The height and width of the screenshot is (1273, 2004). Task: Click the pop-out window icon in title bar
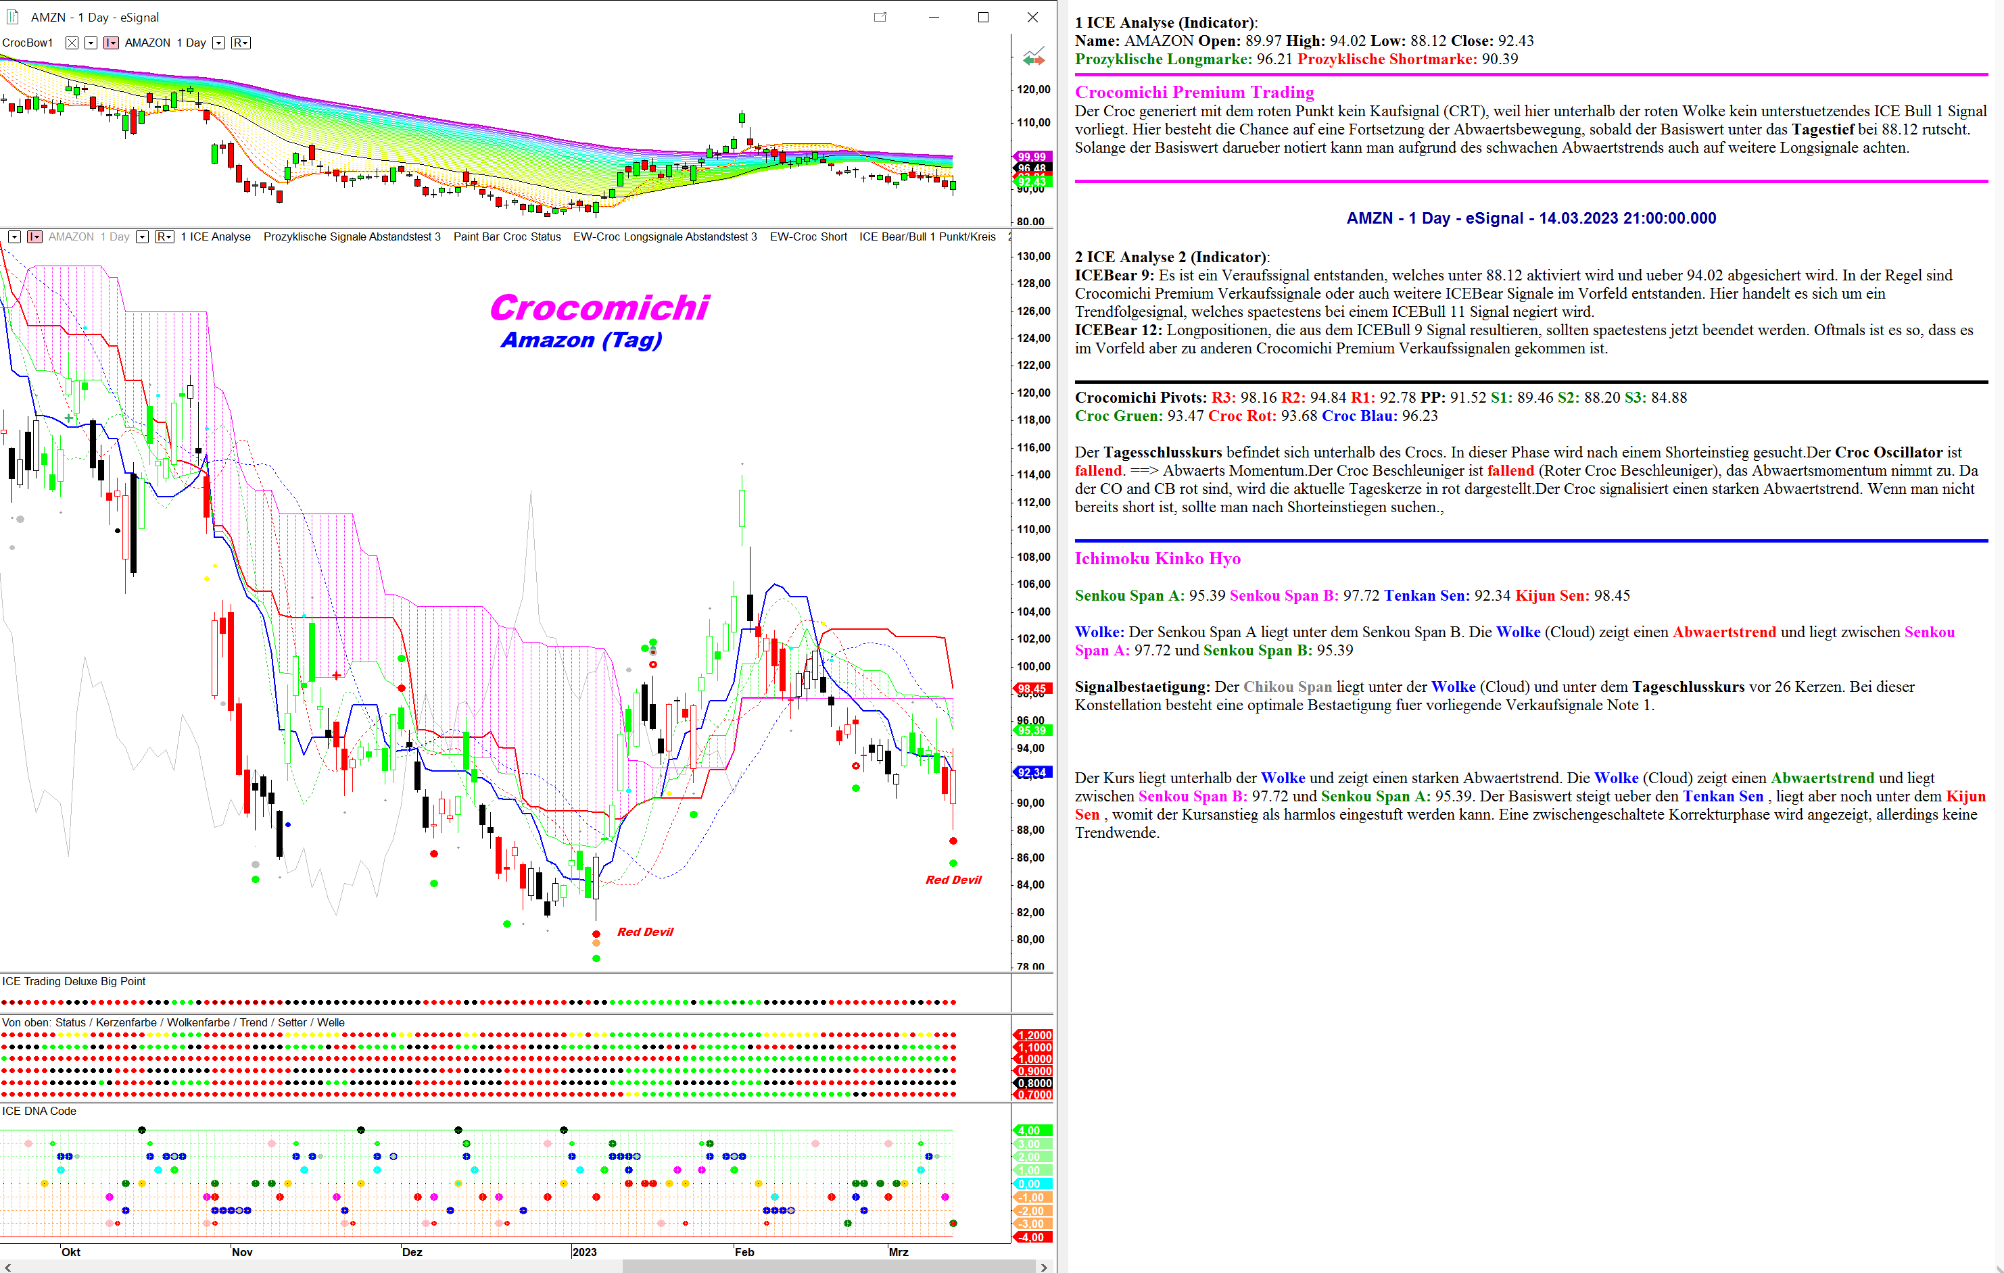click(880, 17)
